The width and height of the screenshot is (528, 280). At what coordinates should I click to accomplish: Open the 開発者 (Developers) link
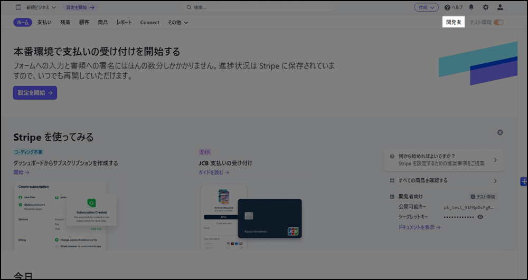(x=453, y=22)
